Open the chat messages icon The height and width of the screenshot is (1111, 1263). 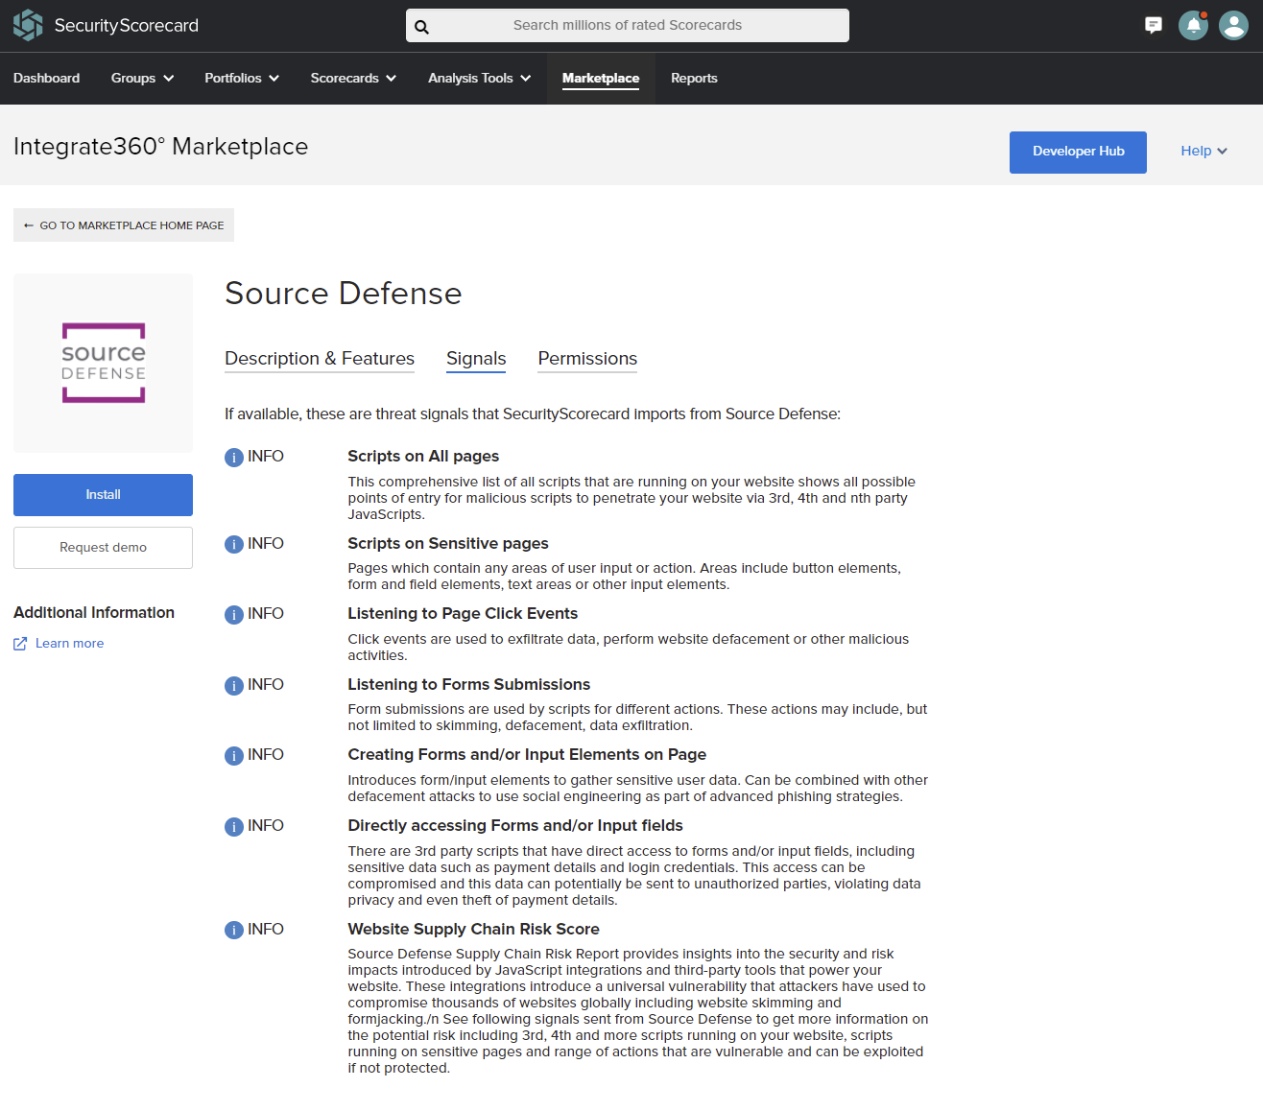pyautogui.click(x=1153, y=25)
